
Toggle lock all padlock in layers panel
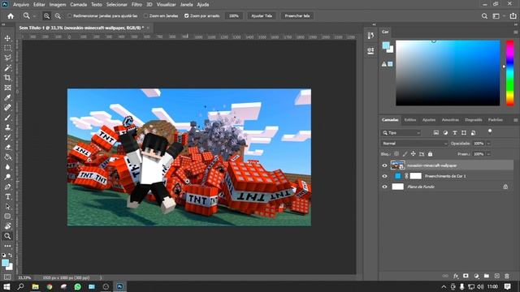[430, 154]
